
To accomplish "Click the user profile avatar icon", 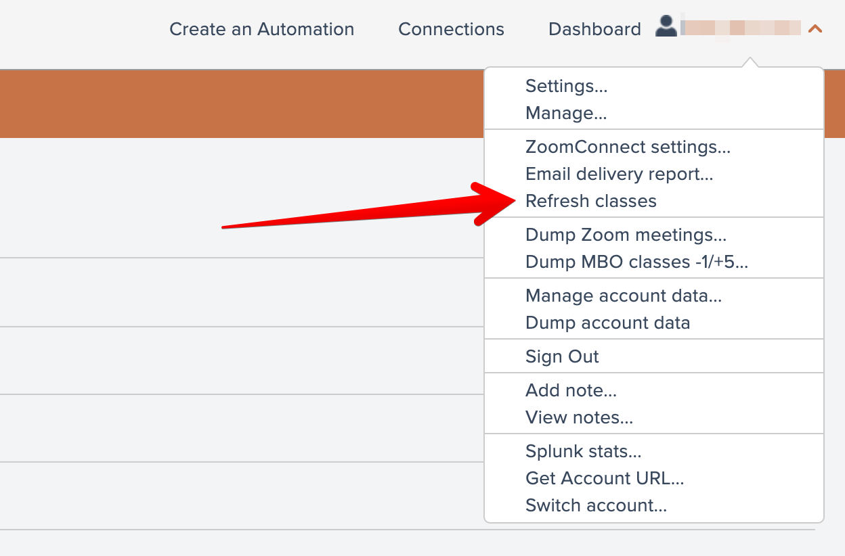I will coord(666,27).
